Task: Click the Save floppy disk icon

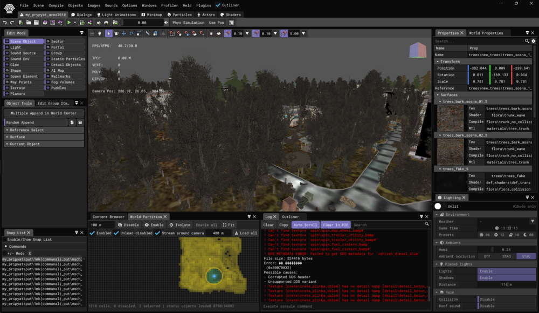Action: tap(36, 22)
